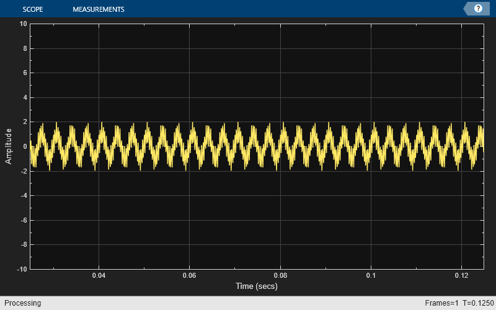Click the y-axis tick label 6
The width and height of the screenshot is (496, 310).
pos(24,73)
